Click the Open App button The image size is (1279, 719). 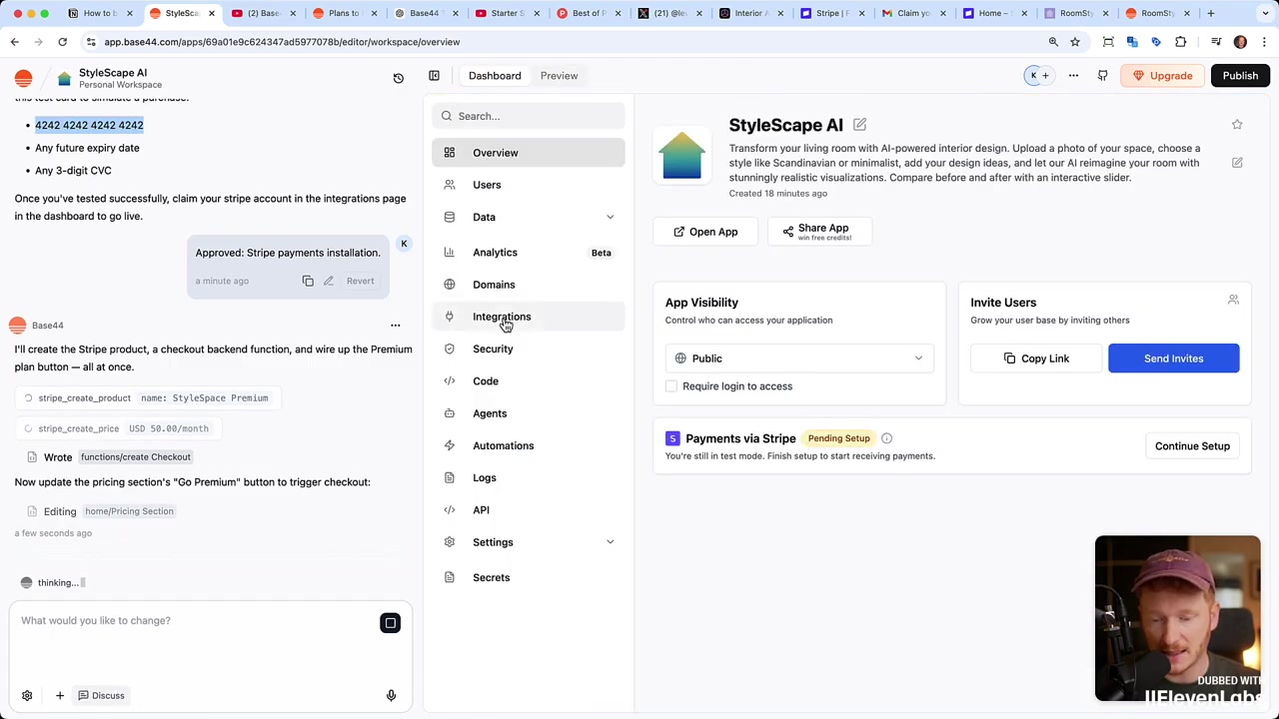pos(705,232)
